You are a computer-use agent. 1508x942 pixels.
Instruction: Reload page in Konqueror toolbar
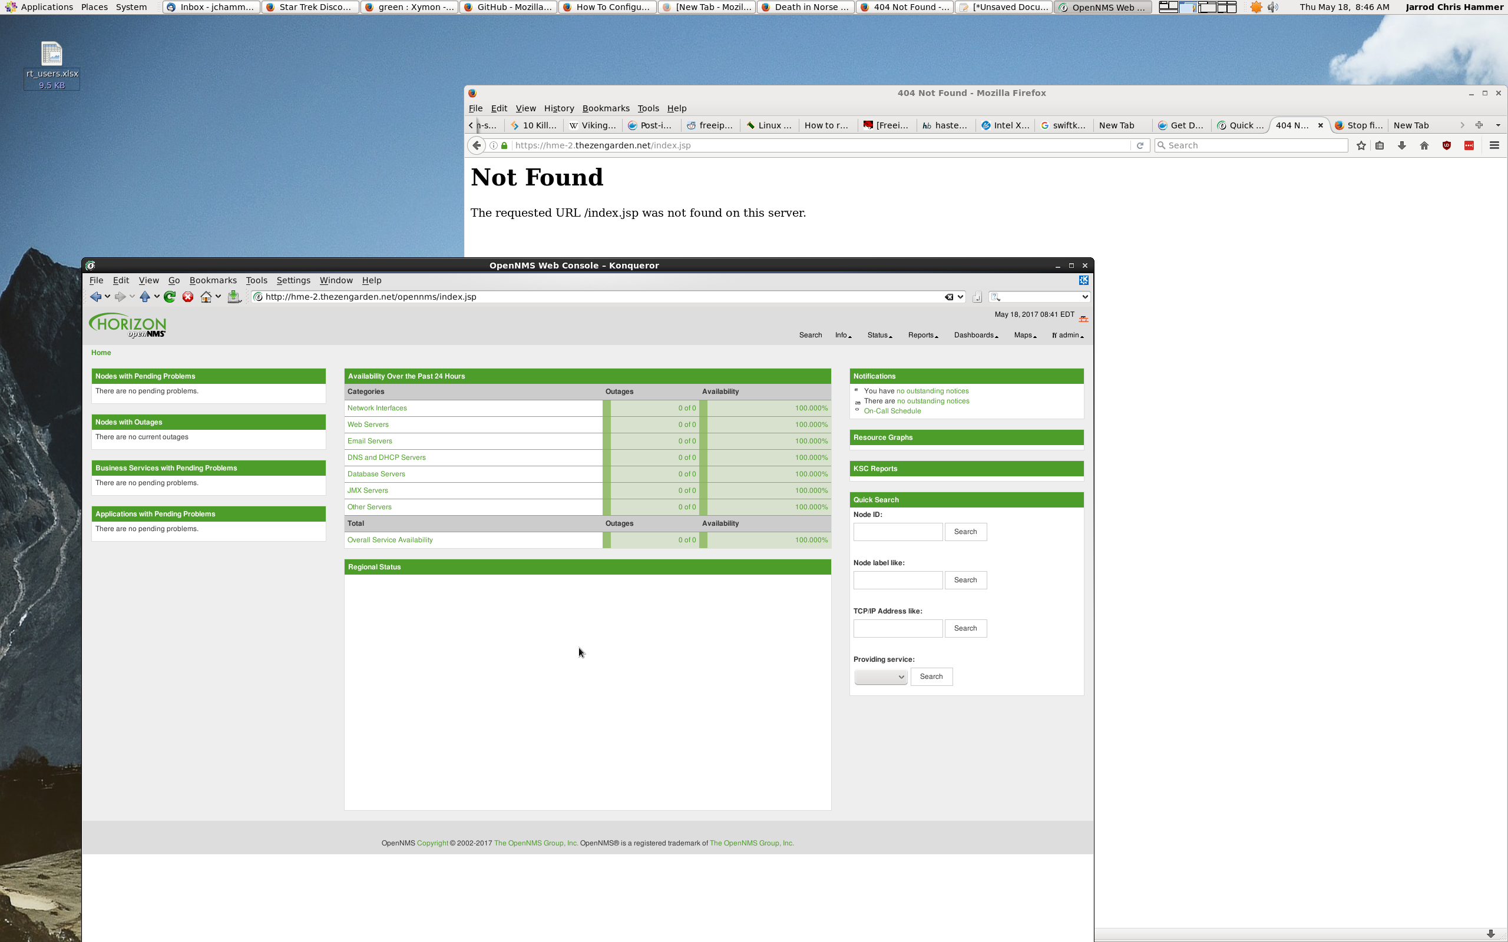point(170,297)
